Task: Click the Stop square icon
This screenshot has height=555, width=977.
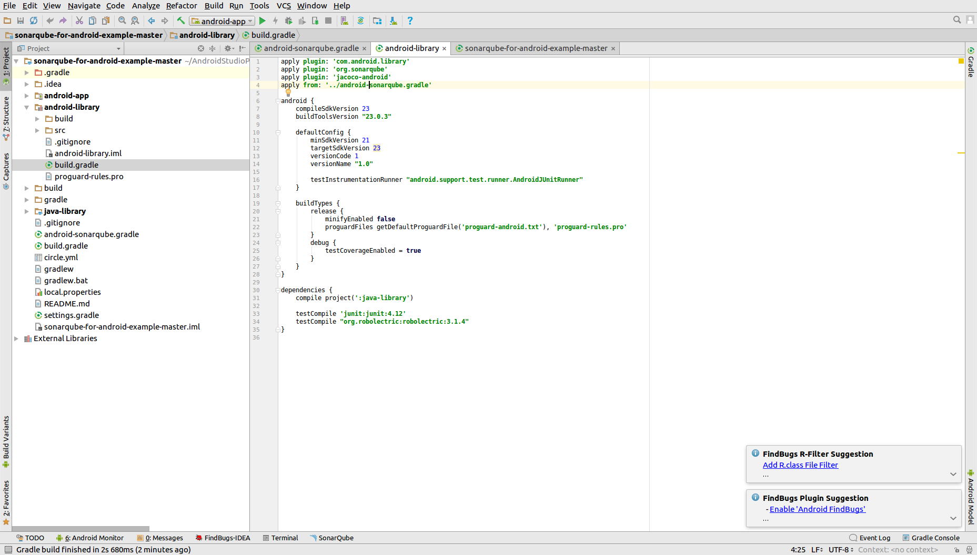Action: (328, 20)
